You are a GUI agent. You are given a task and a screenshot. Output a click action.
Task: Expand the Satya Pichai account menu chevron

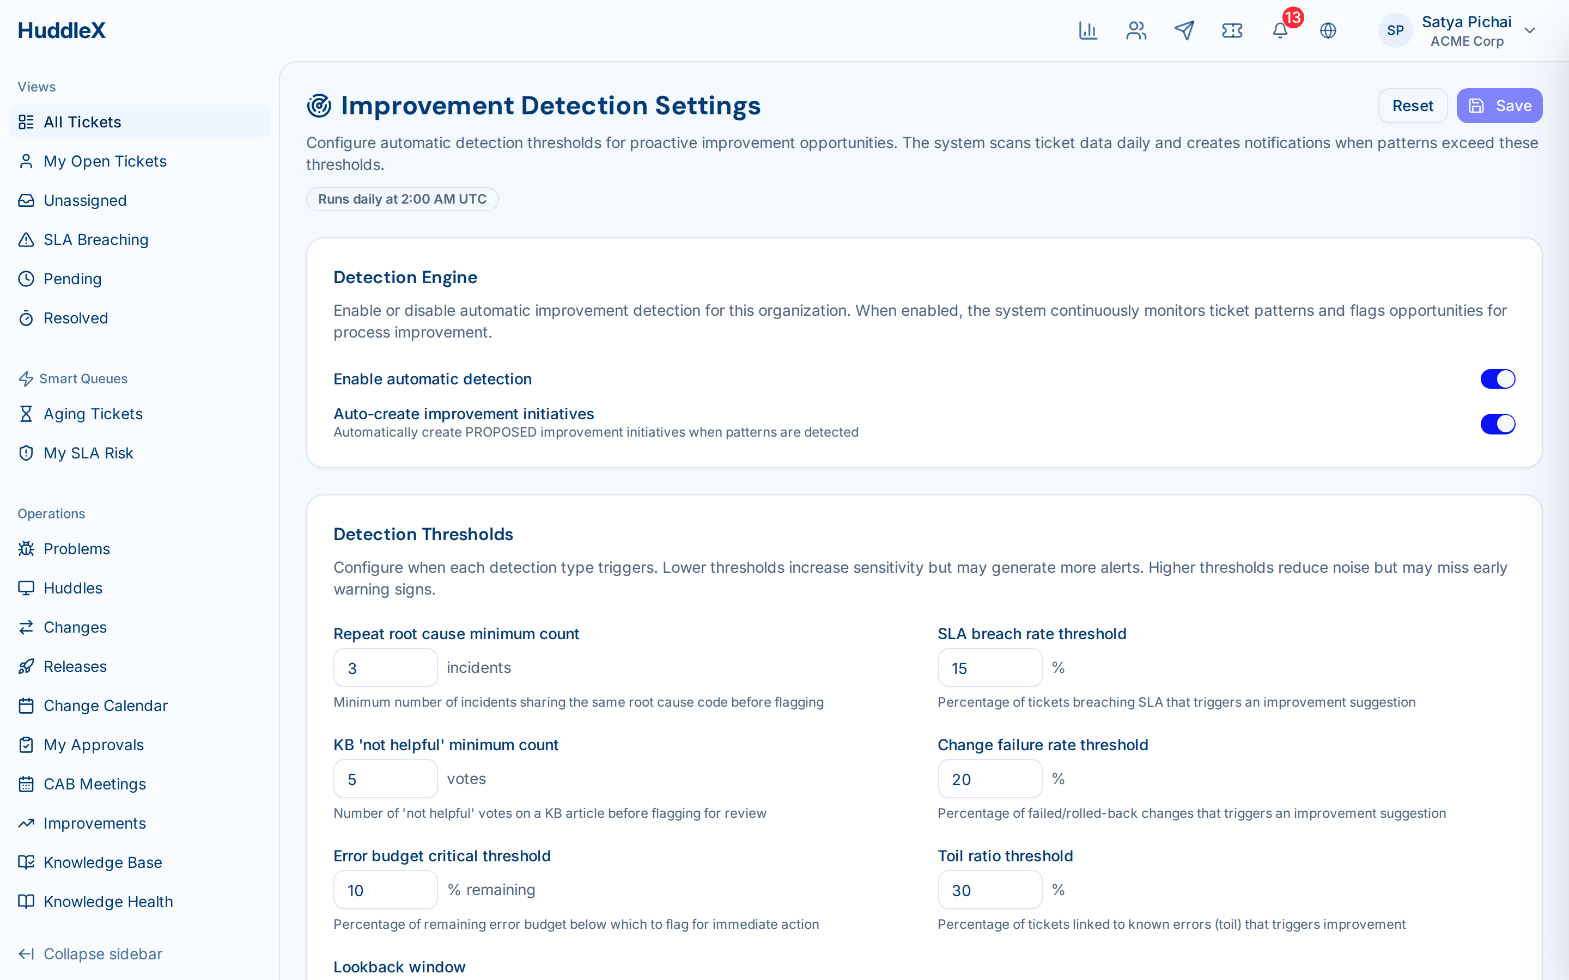[1530, 30]
